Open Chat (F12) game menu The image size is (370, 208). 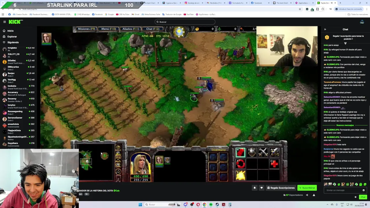pyautogui.click(x=153, y=29)
